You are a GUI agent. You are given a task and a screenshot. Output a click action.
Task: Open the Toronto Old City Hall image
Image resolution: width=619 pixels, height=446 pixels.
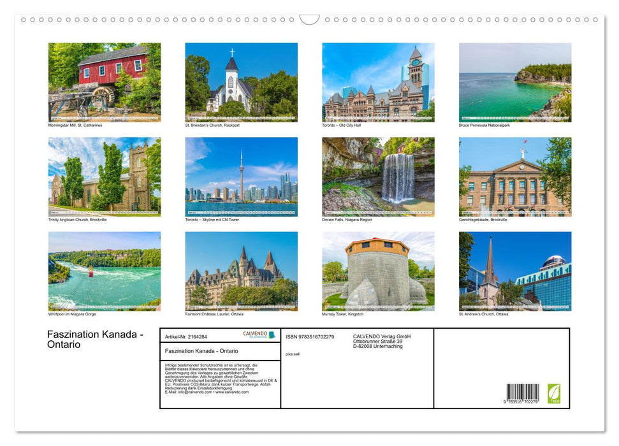[x=378, y=82]
